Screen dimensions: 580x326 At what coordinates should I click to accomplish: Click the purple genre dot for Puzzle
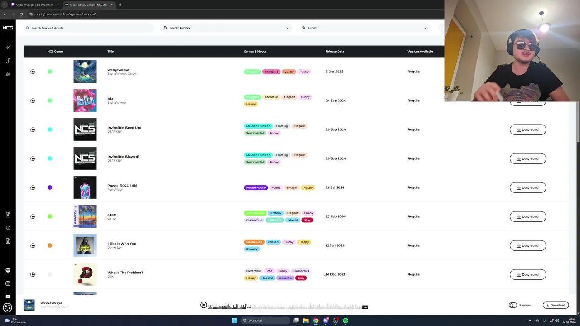[50, 187]
